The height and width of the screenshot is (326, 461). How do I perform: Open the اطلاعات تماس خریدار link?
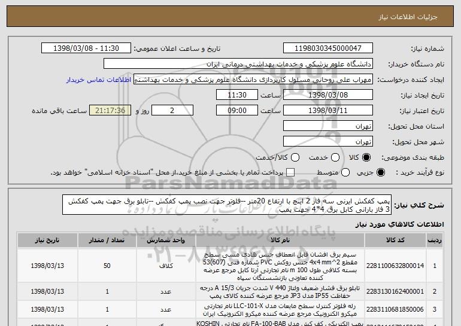tap(99, 80)
